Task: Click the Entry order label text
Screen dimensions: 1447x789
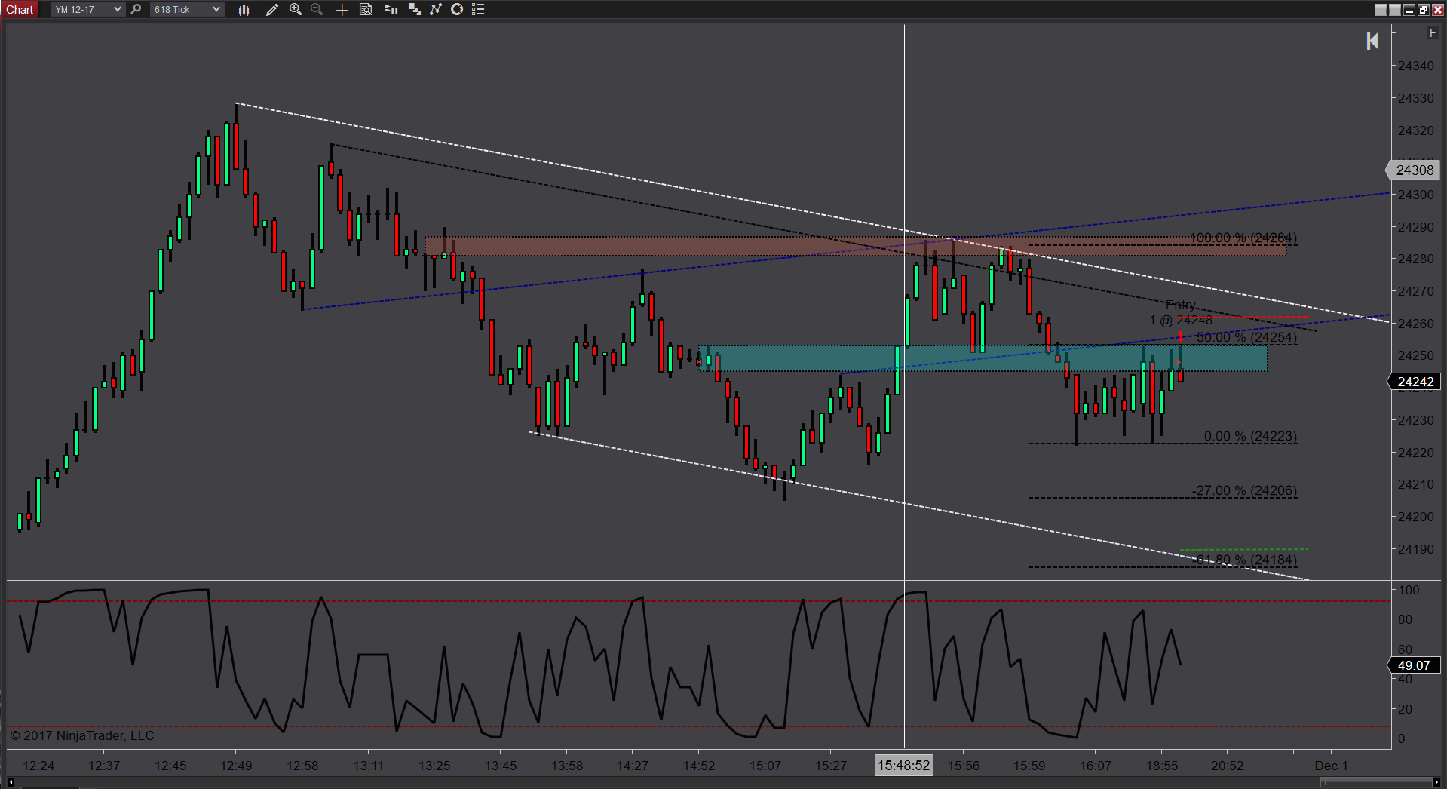Action: [1181, 305]
